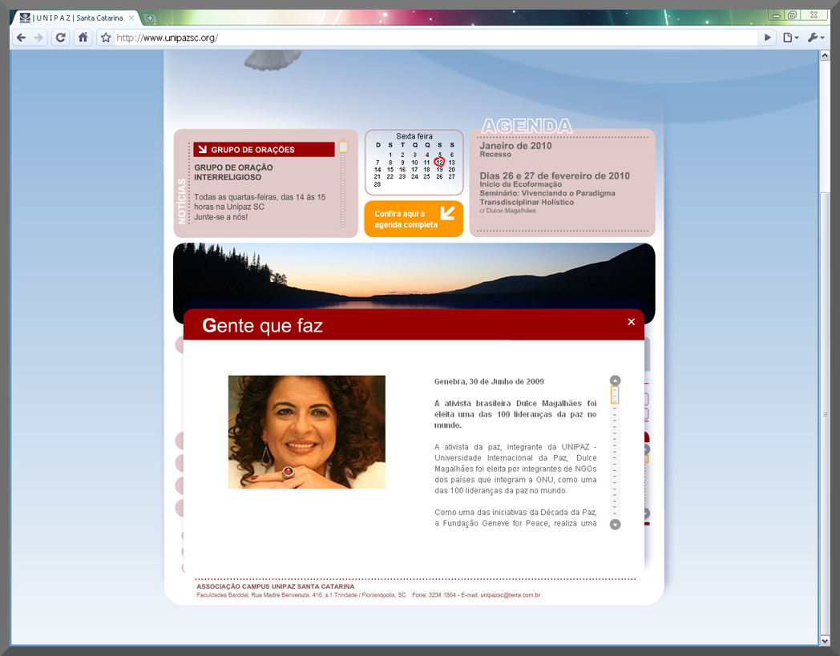This screenshot has height=656, width=840.
Task: Click the white arrow on the orange agenda button
Action: [447, 213]
